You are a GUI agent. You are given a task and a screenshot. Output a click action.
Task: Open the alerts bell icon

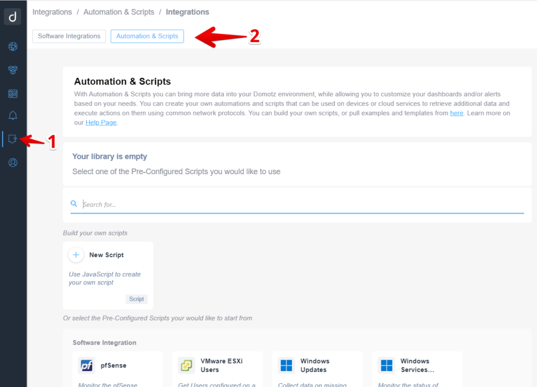click(13, 115)
